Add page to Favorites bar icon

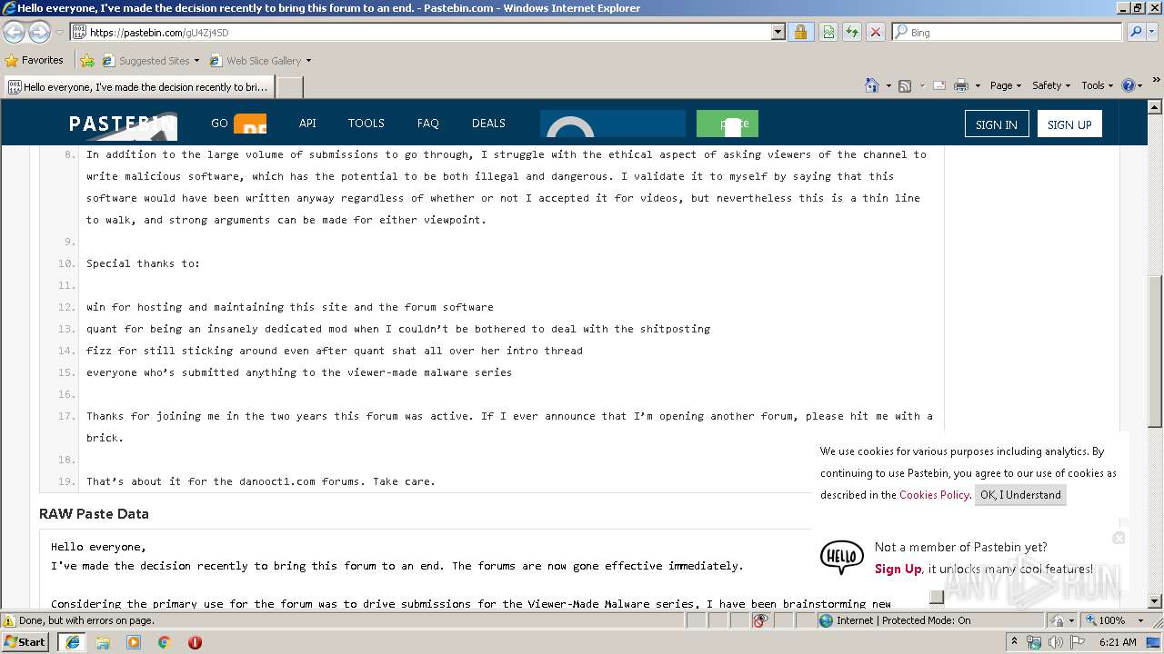click(86, 61)
